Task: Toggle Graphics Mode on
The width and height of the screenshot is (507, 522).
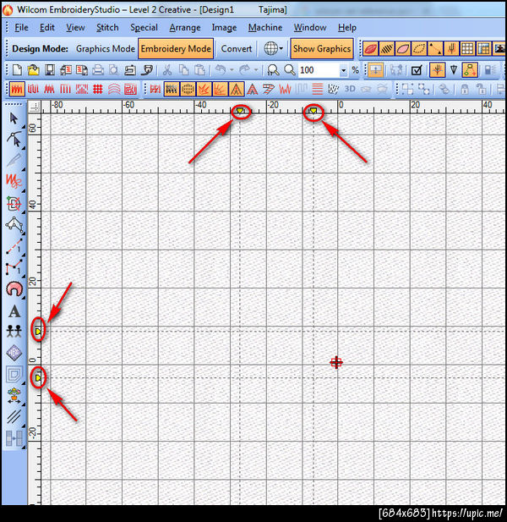Action: click(106, 48)
